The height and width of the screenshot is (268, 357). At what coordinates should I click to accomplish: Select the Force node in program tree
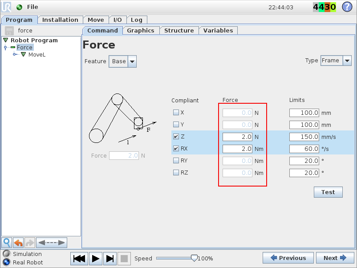coord(25,47)
